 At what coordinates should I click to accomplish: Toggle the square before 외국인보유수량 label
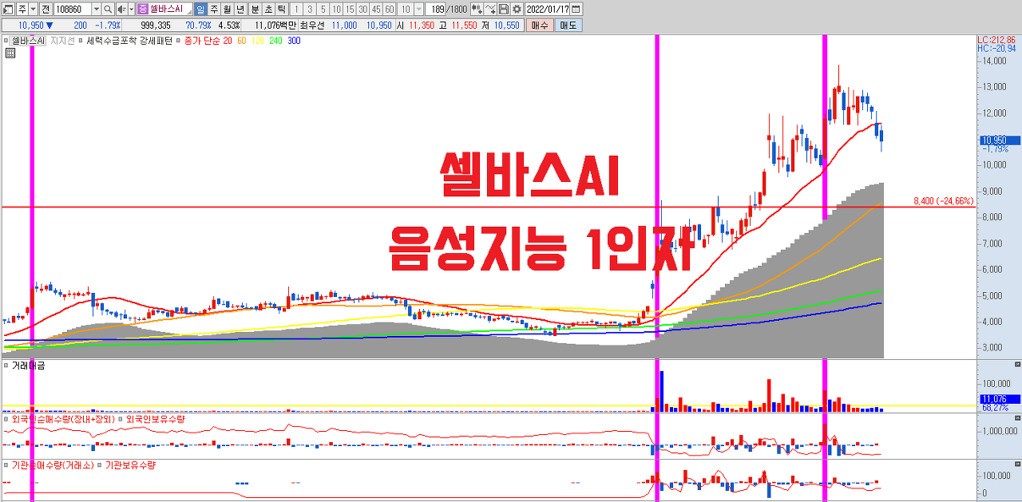point(121,418)
